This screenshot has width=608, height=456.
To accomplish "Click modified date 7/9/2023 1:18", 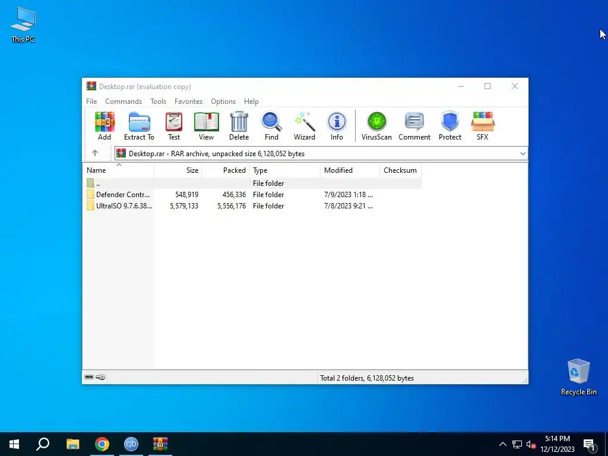I will click(x=348, y=195).
